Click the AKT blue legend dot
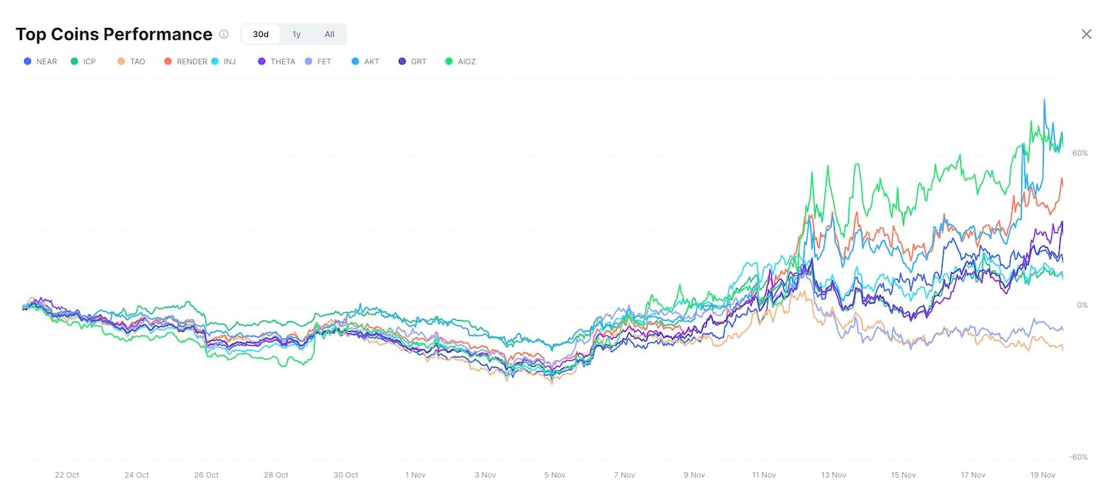This screenshot has height=500, width=1108. coord(356,61)
